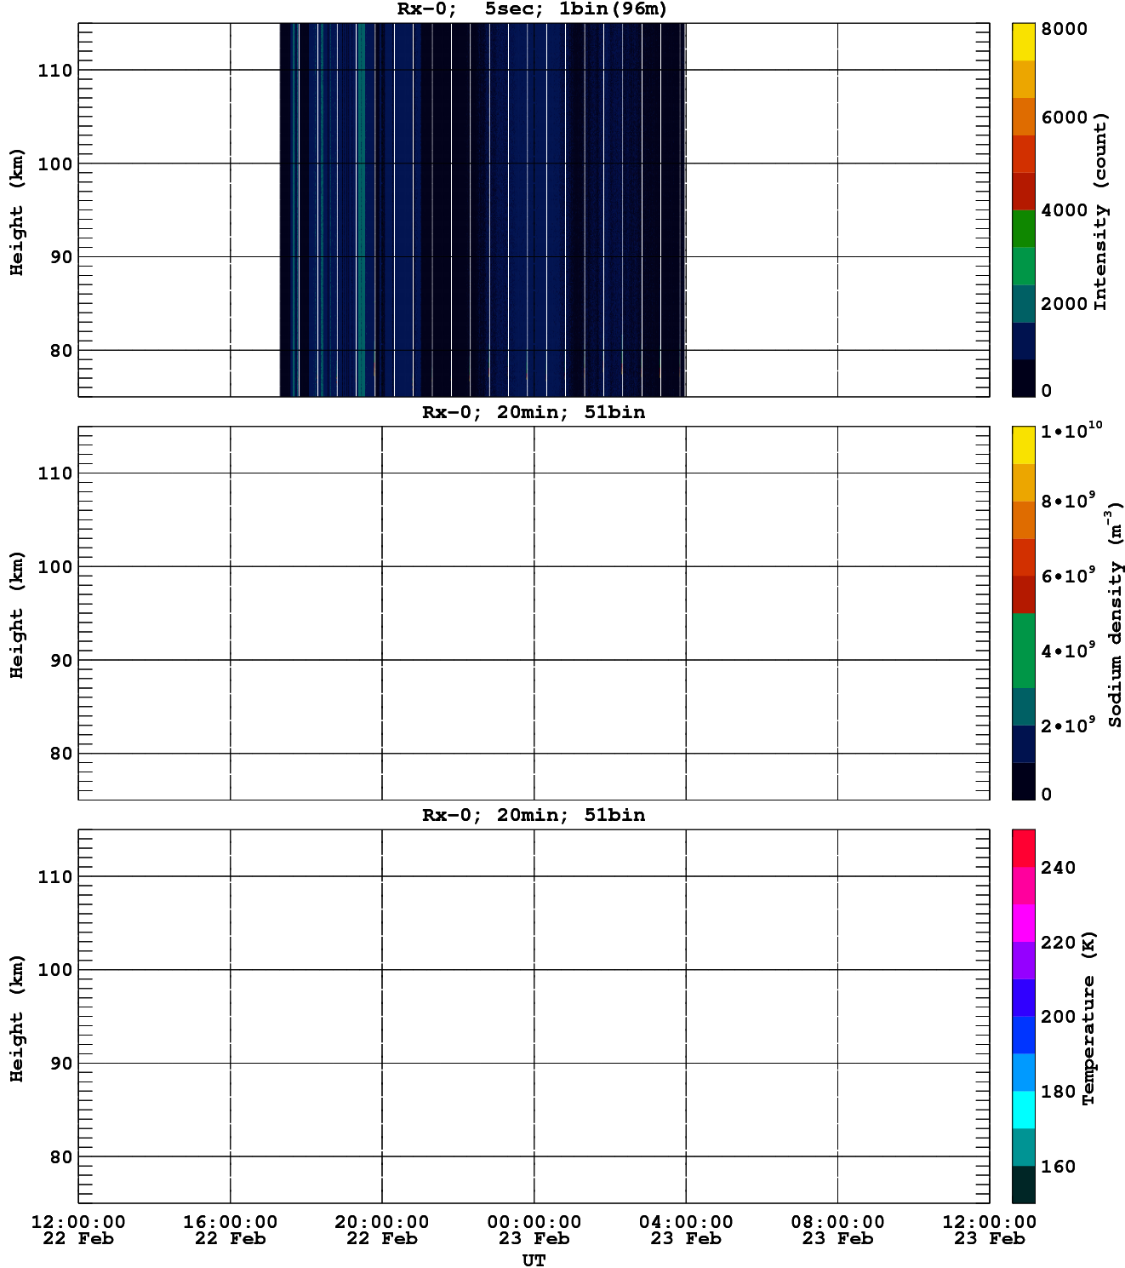The image size is (1125, 1268).
Task: Click the Temperature (K) colorbar label
Action: [x=1088, y=1017]
